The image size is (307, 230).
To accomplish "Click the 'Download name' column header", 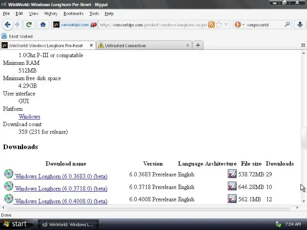I will [66, 164].
